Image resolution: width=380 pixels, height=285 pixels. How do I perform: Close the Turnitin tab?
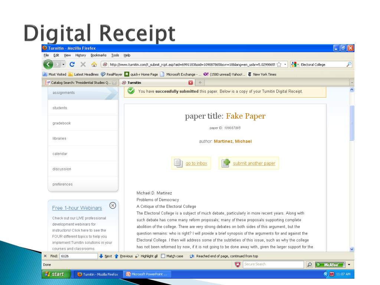(x=191, y=83)
